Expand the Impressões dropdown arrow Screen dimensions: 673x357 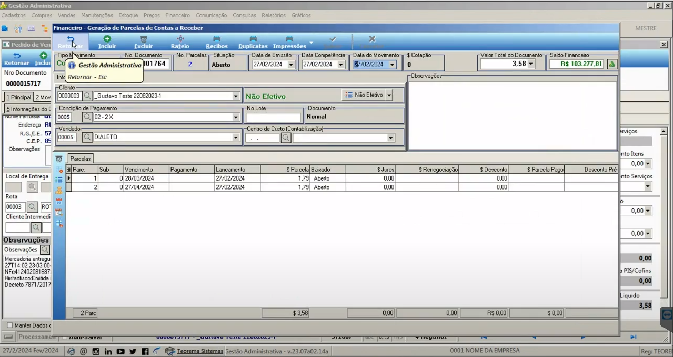[x=311, y=42]
